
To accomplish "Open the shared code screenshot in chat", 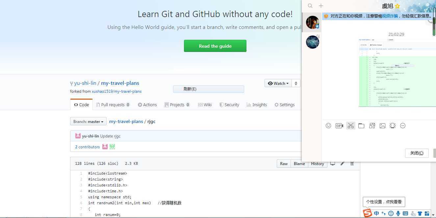I will tap(397, 73).
